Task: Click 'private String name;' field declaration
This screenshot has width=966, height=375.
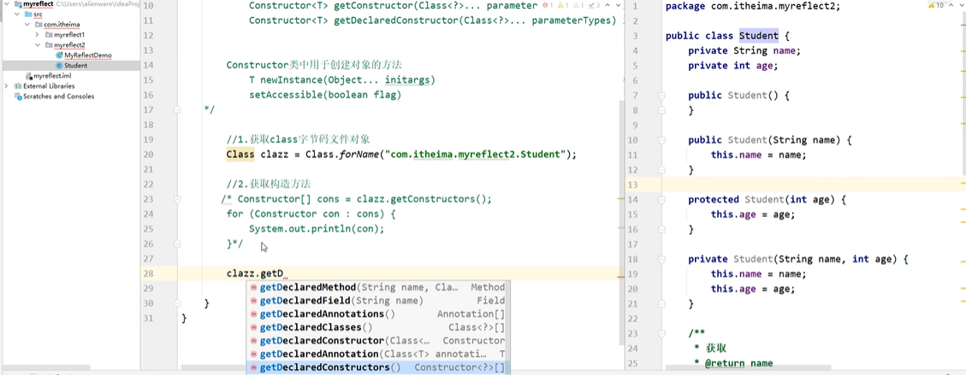Action: 744,50
